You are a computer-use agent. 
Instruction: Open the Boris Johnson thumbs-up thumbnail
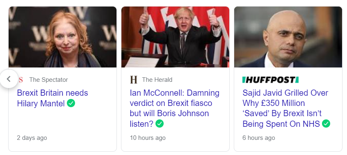pos(175,37)
